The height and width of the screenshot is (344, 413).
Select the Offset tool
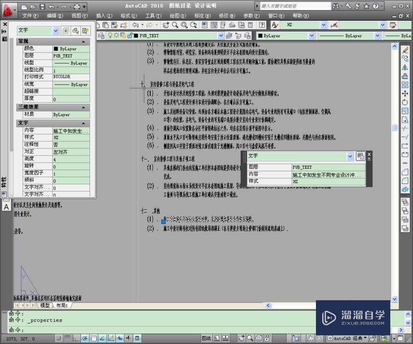(406, 75)
